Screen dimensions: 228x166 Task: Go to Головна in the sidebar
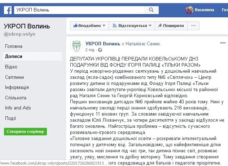(x=13, y=46)
